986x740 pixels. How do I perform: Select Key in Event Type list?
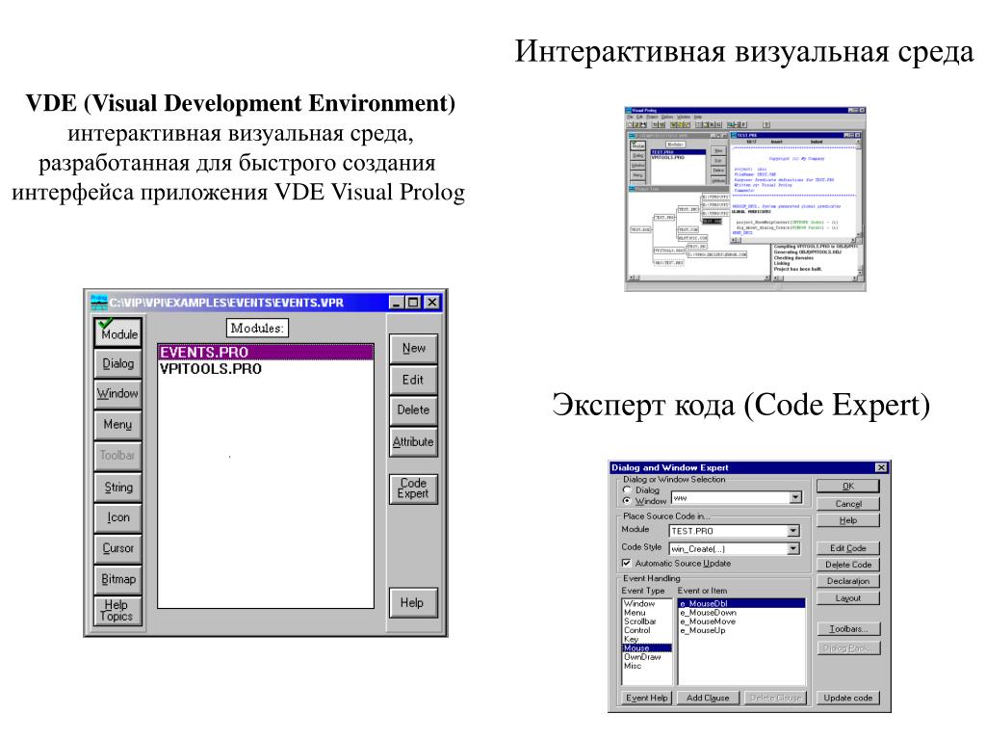pyautogui.click(x=646, y=639)
